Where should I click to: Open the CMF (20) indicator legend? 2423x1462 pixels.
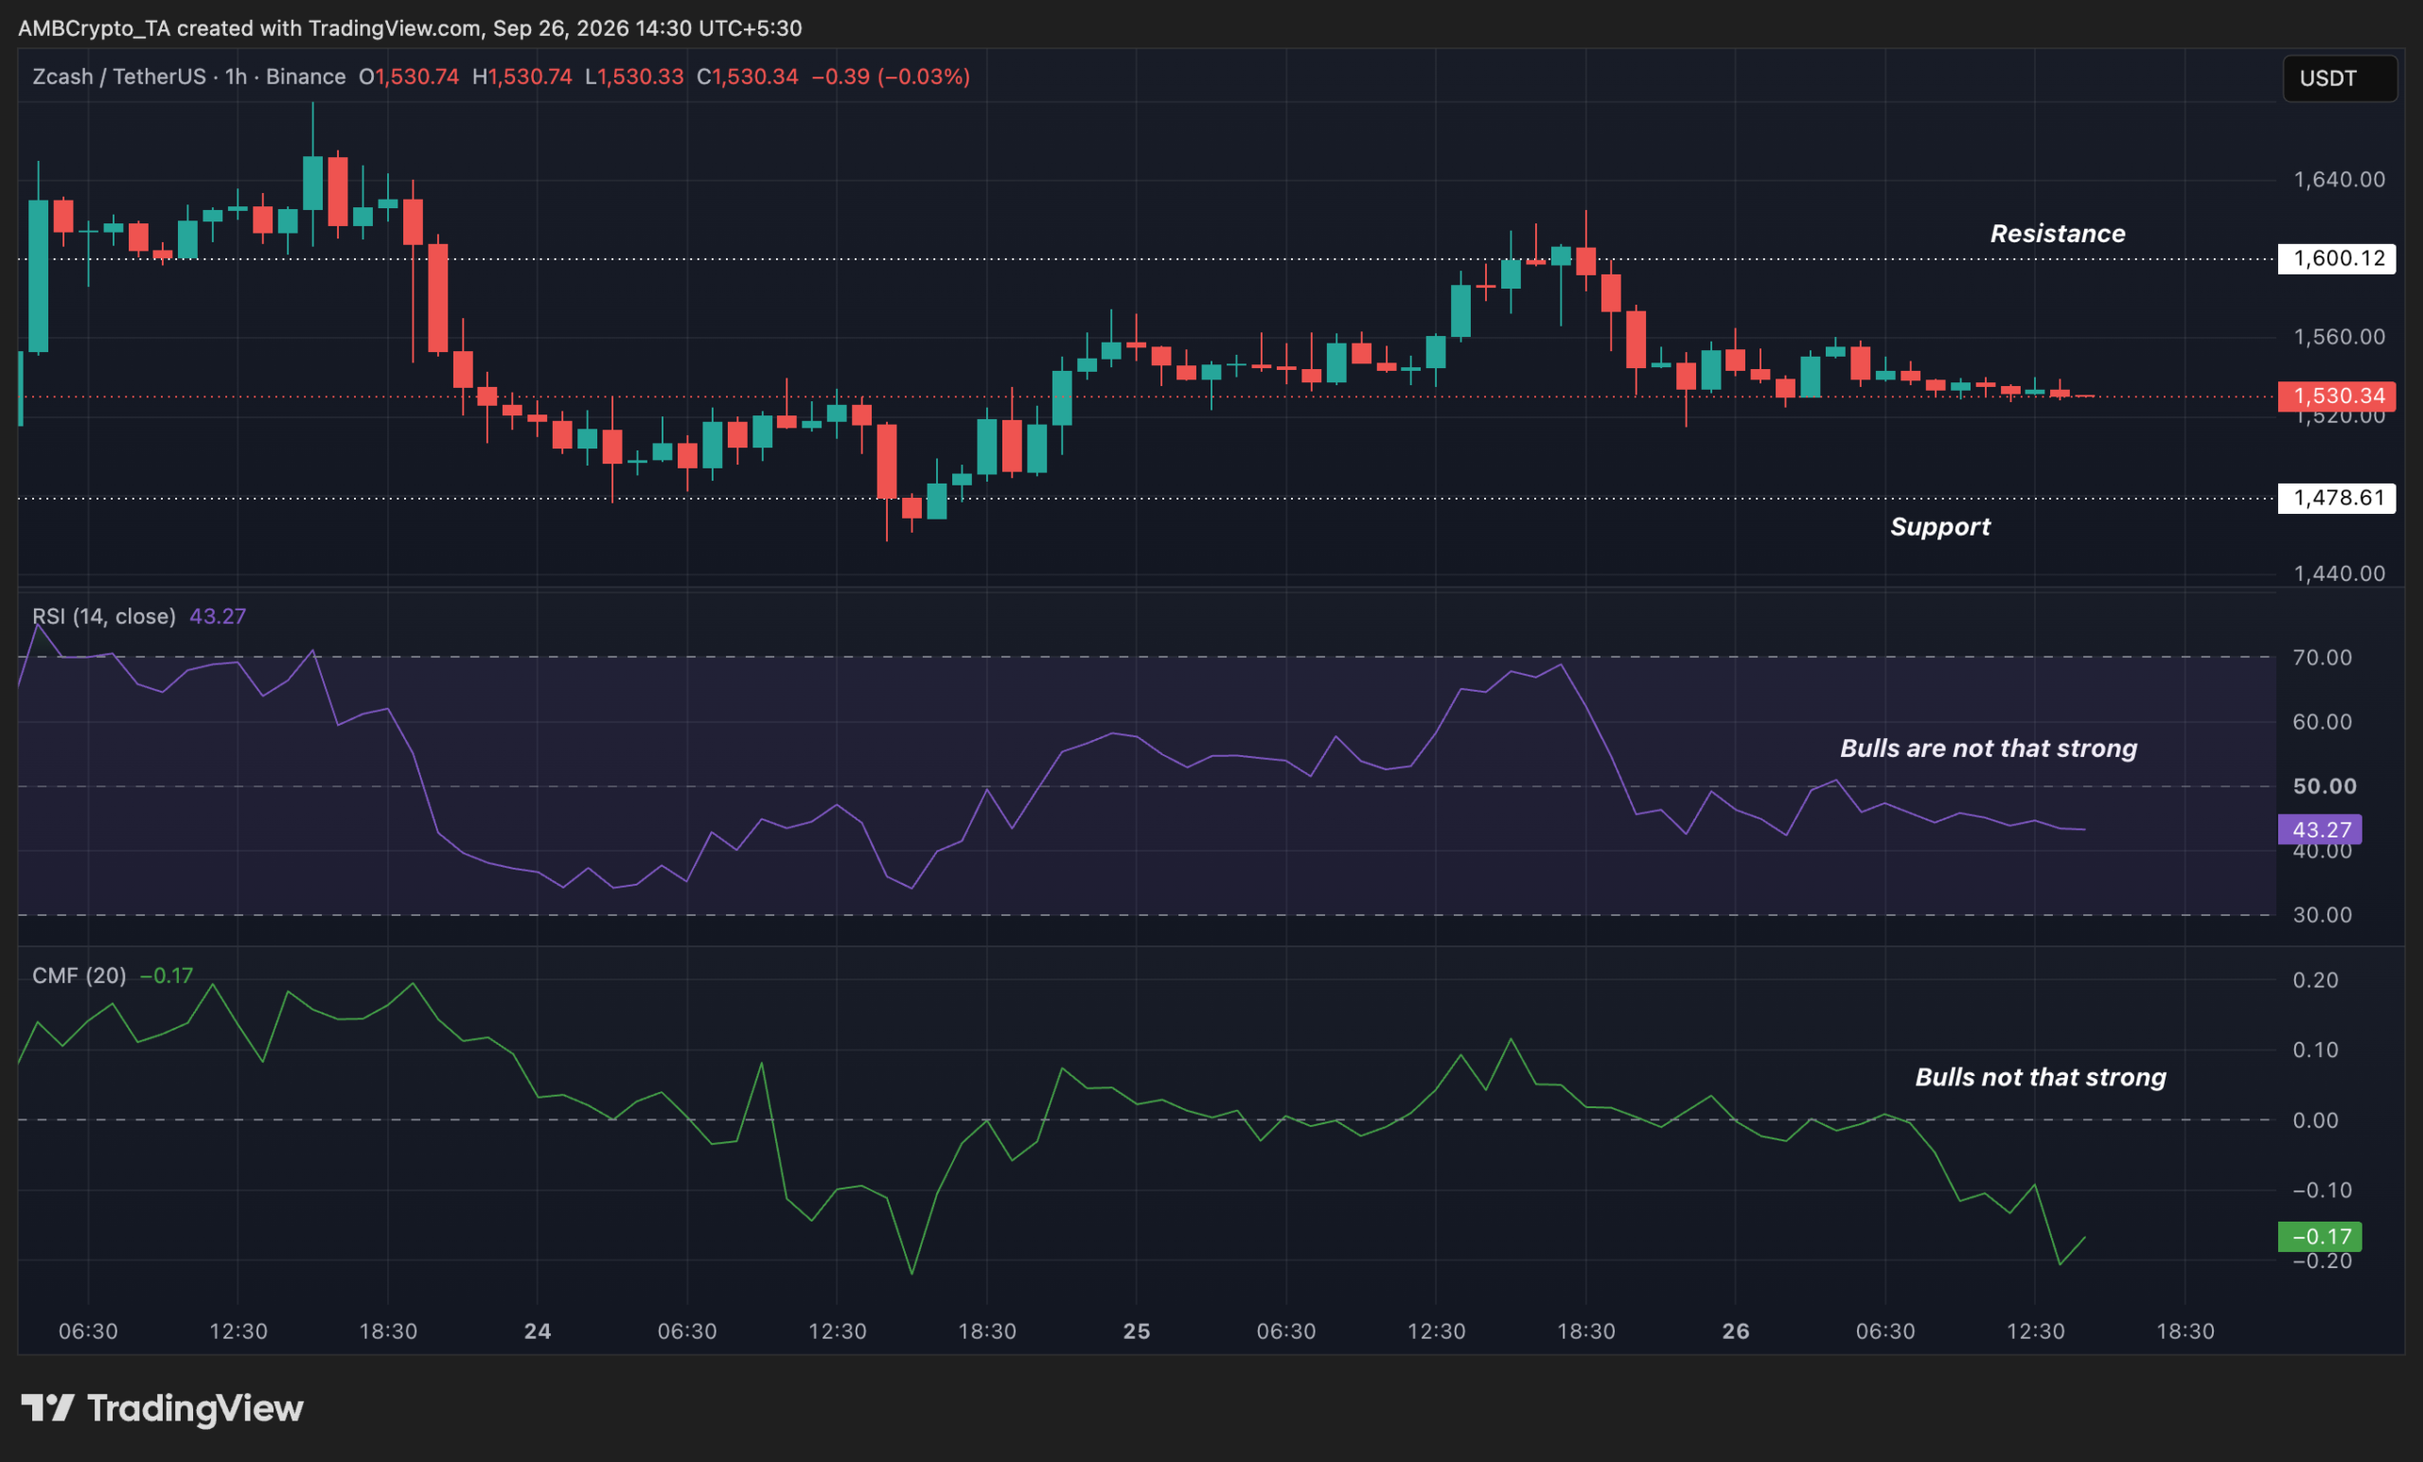[x=80, y=976]
